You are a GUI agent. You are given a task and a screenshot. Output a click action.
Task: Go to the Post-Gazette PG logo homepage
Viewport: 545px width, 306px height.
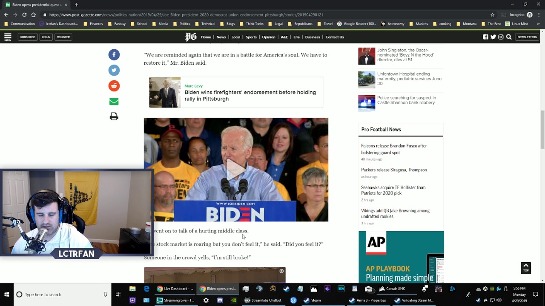(191, 37)
